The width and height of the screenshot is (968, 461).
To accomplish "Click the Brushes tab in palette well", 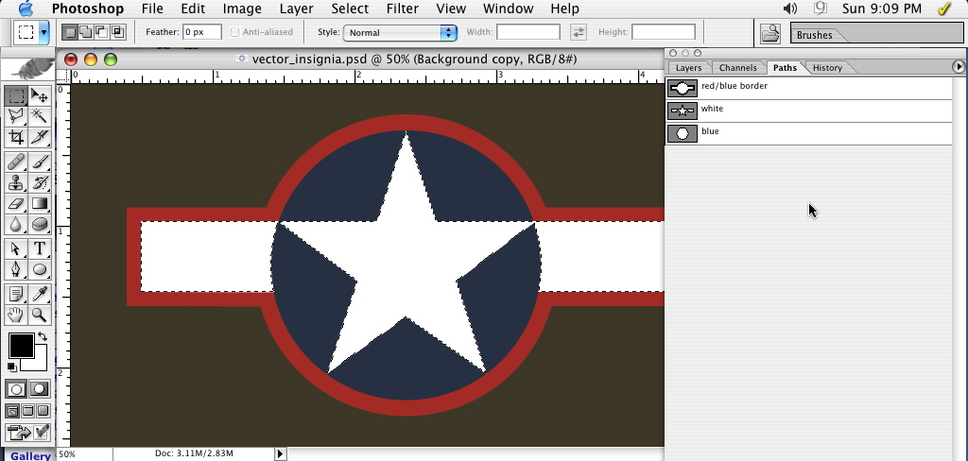I will [x=814, y=35].
